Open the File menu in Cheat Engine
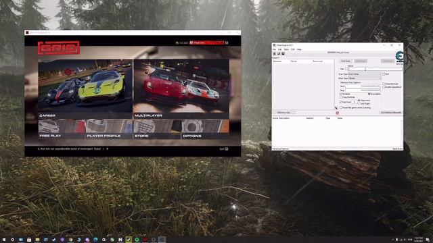Viewport: 433px width, 243px height. coord(274,49)
